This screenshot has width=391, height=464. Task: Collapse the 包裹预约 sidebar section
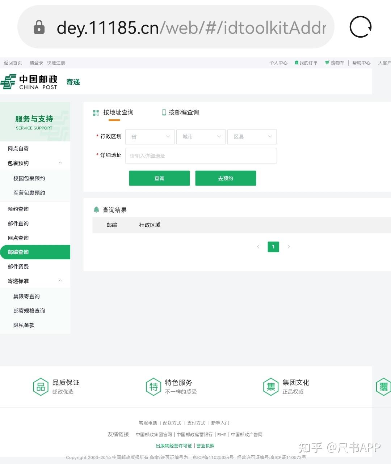click(x=60, y=163)
